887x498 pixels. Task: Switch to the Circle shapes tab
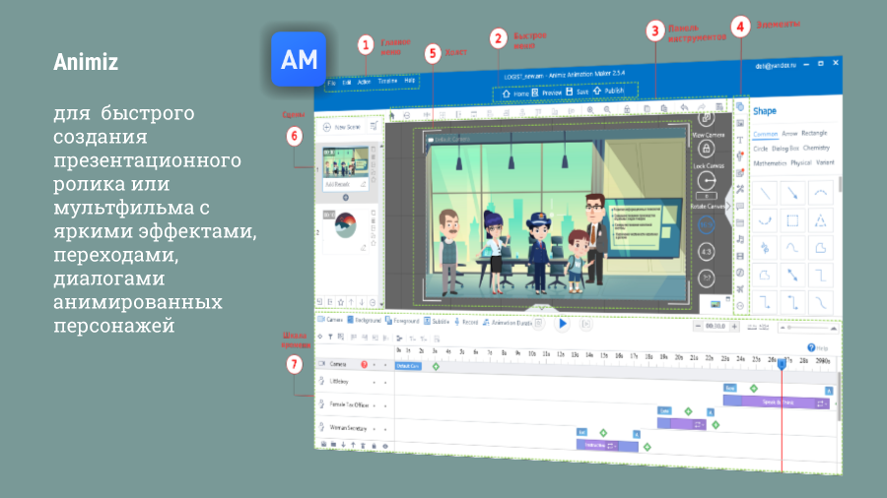(x=760, y=149)
